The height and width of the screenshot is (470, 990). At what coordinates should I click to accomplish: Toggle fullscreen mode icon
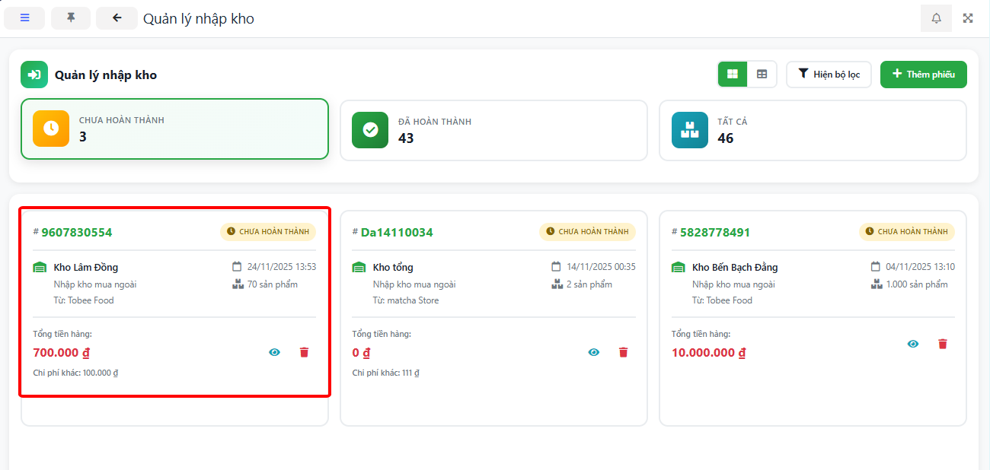968,18
